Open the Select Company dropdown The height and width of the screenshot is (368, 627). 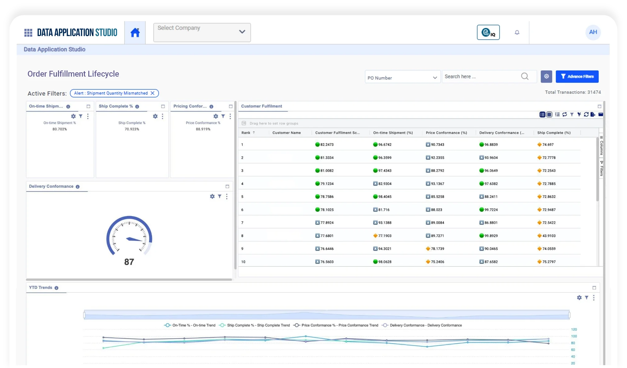click(x=202, y=32)
